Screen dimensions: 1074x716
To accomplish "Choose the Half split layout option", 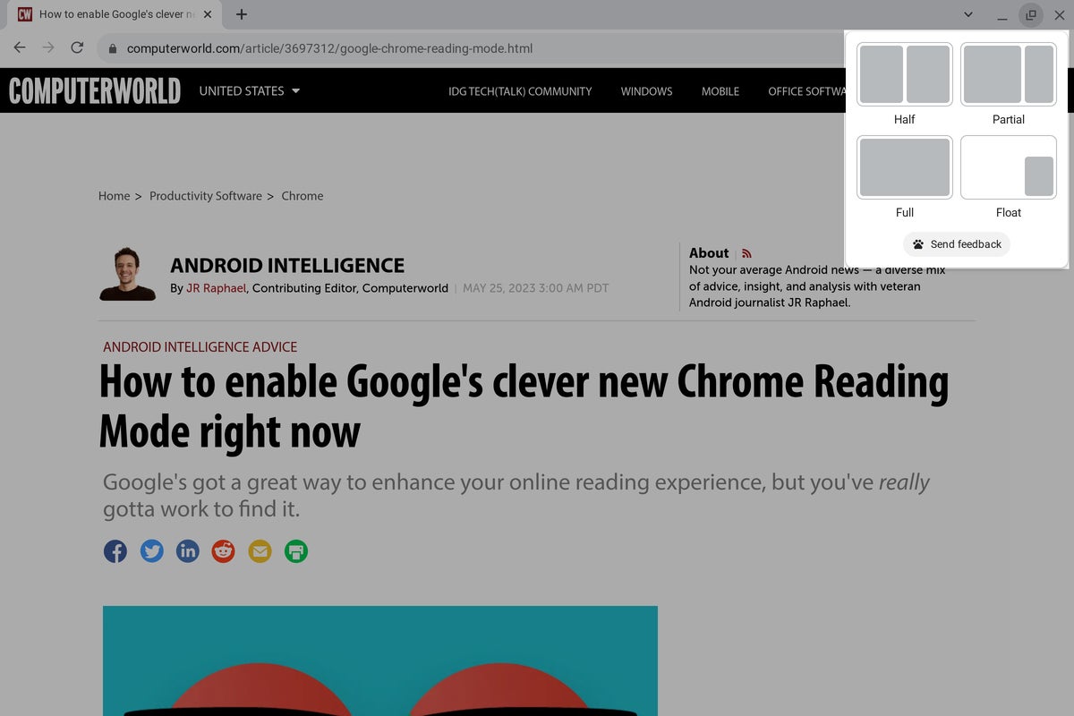I will 905,74.
